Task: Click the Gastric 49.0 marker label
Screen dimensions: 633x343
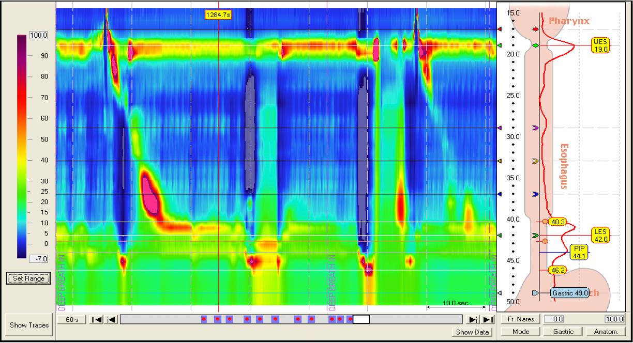Action: [569, 293]
